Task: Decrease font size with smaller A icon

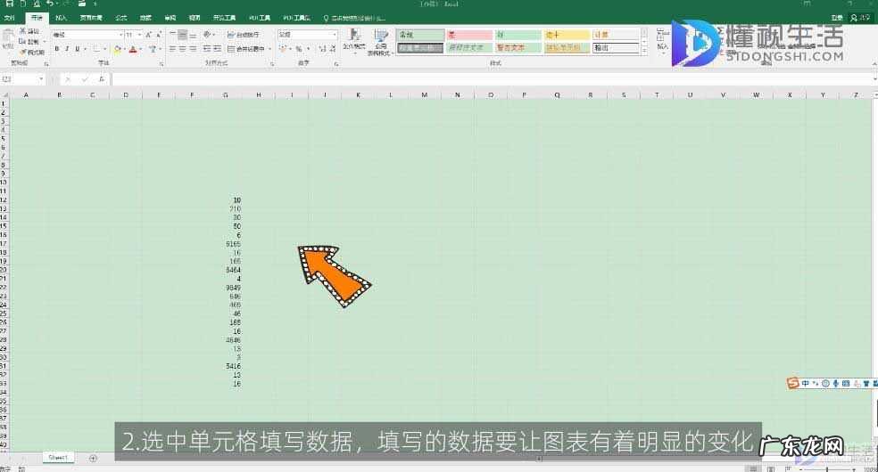Action: [x=159, y=35]
